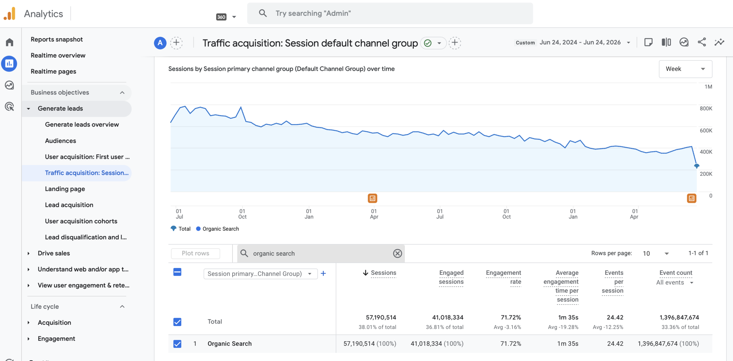
Task: Open the Explore icon in left rail
Action: coord(9,85)
